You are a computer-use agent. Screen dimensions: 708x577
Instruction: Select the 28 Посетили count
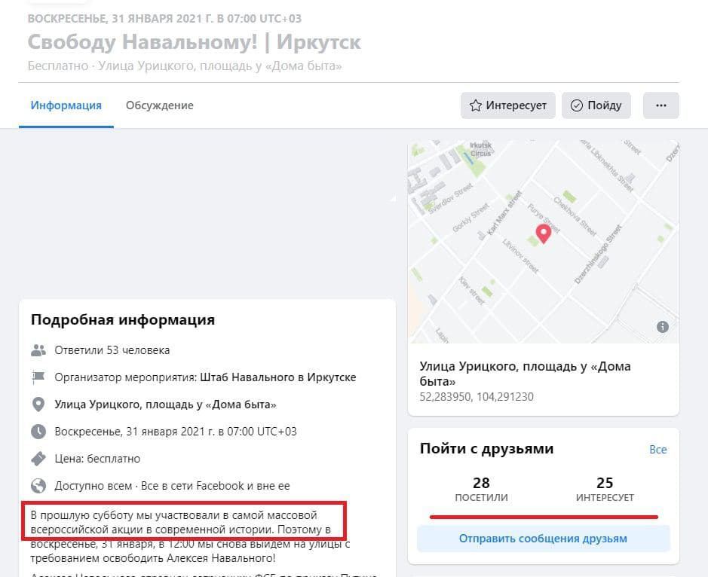click(x=481, y=489)
